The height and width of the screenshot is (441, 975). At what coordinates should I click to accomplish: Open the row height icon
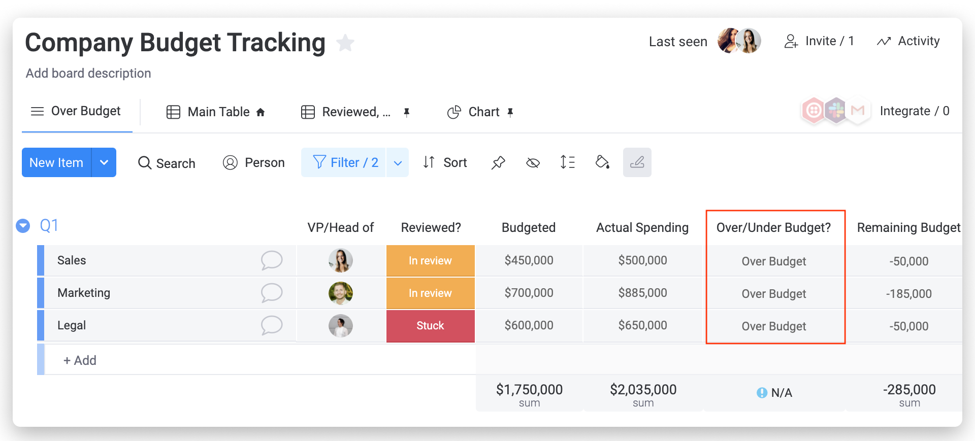click(x=567, y=162)
